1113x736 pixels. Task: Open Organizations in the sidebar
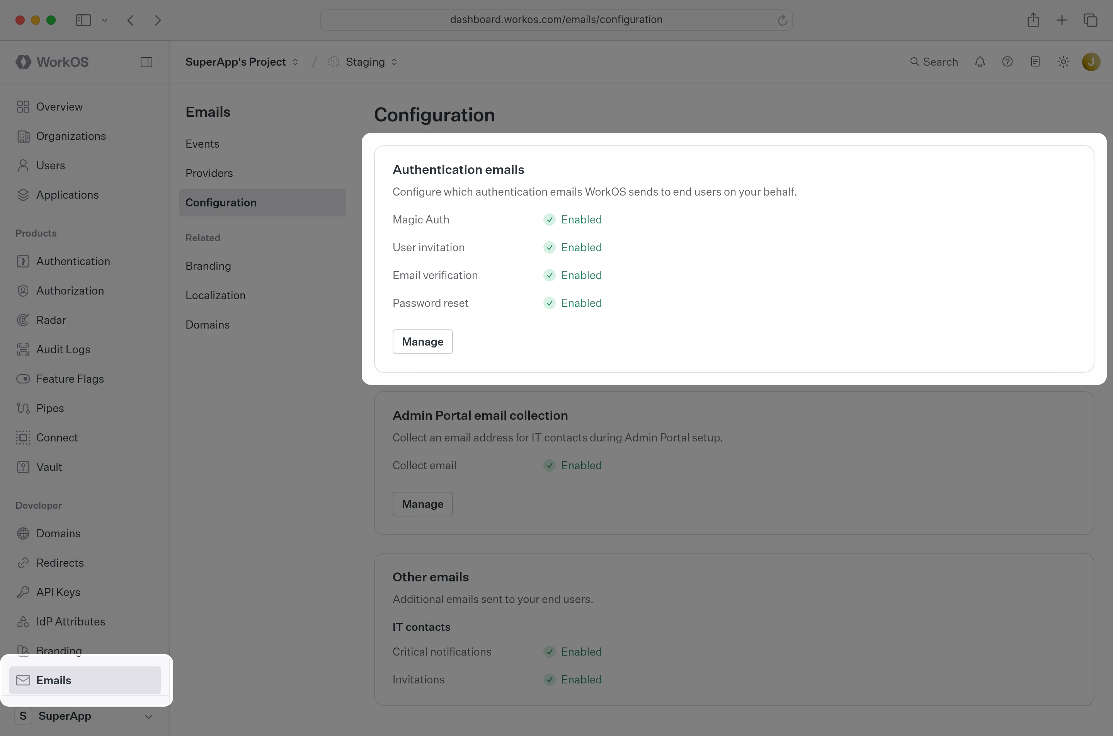[85, 136]
